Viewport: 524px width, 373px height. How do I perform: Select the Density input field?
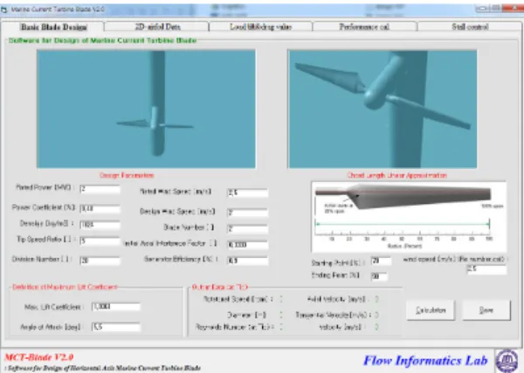click(100, 225)
